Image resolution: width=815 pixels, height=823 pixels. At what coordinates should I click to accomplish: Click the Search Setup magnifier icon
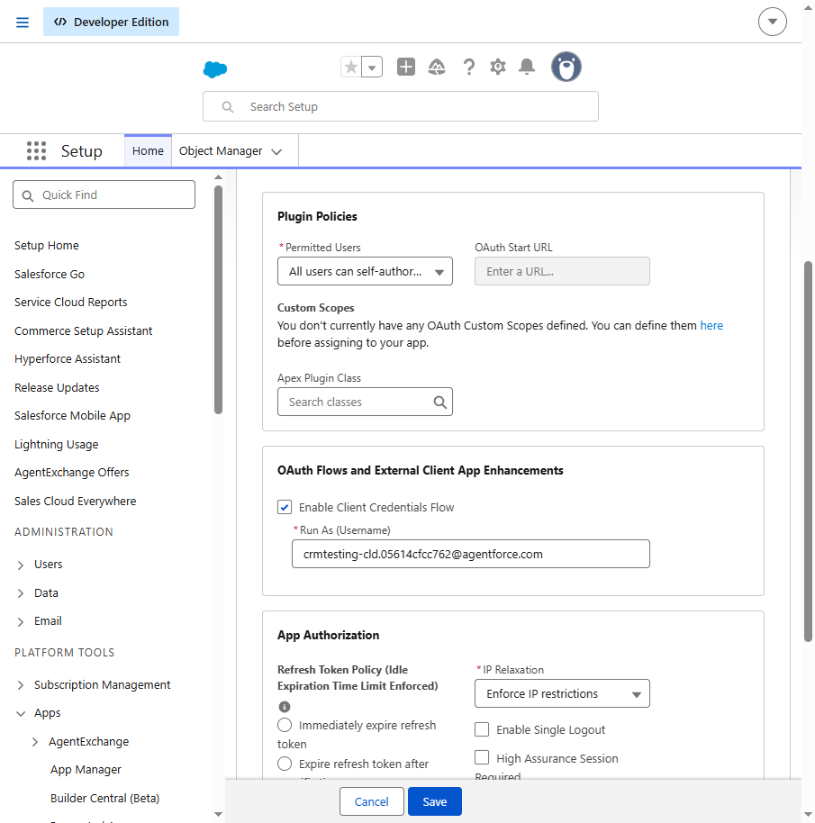(227, 107)
